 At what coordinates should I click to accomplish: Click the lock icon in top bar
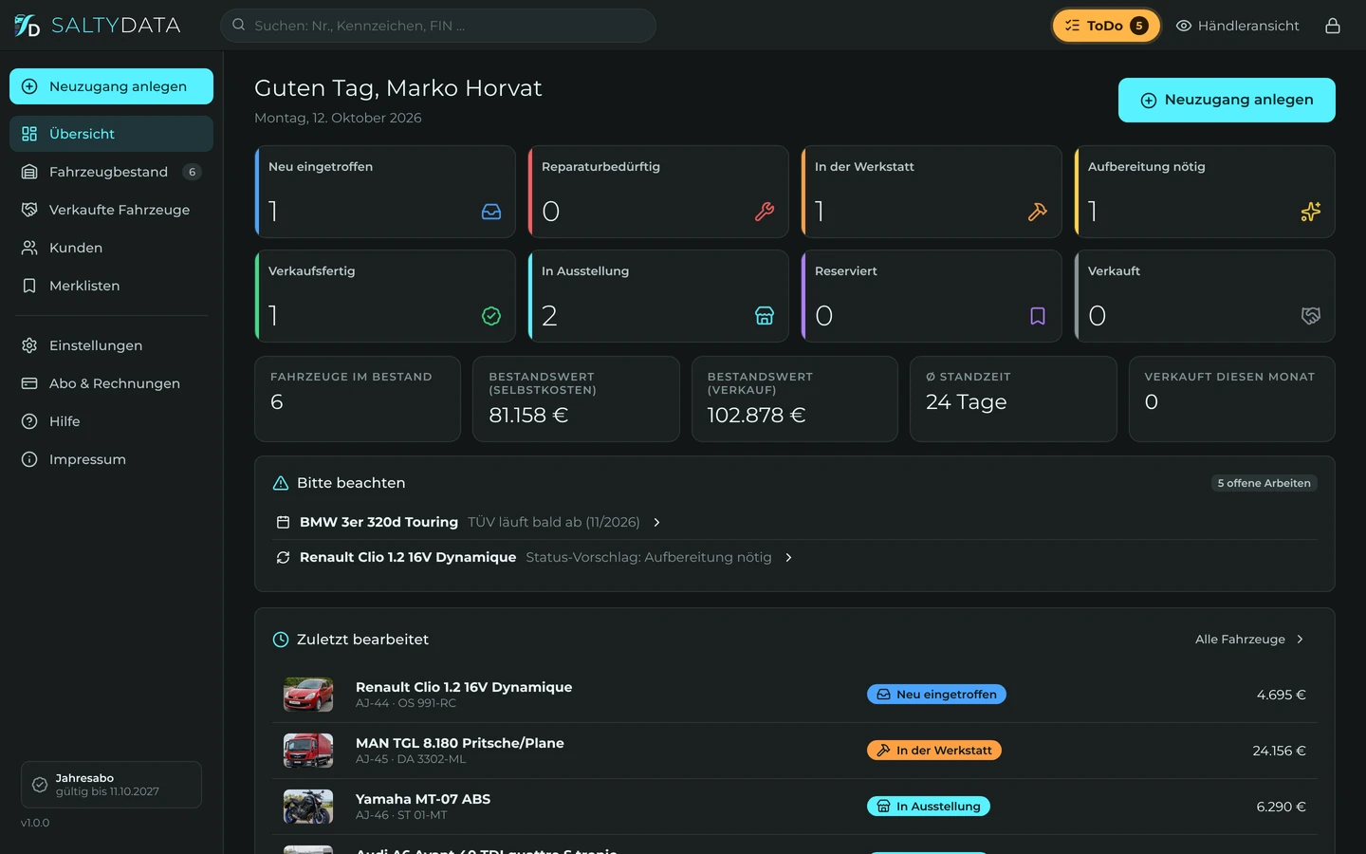[x=1333, y=26]
